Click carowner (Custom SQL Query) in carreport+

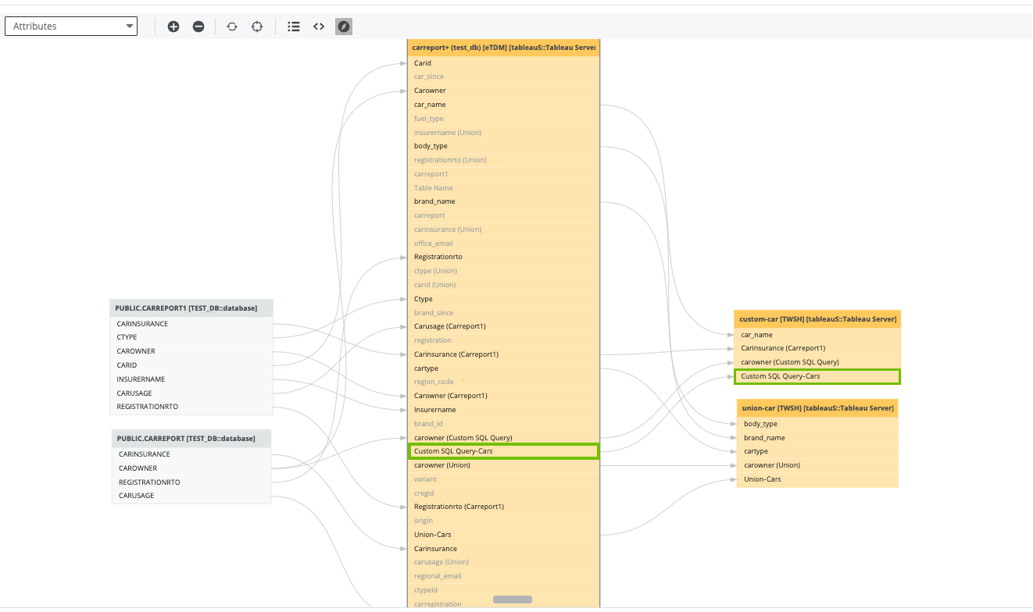504,438
